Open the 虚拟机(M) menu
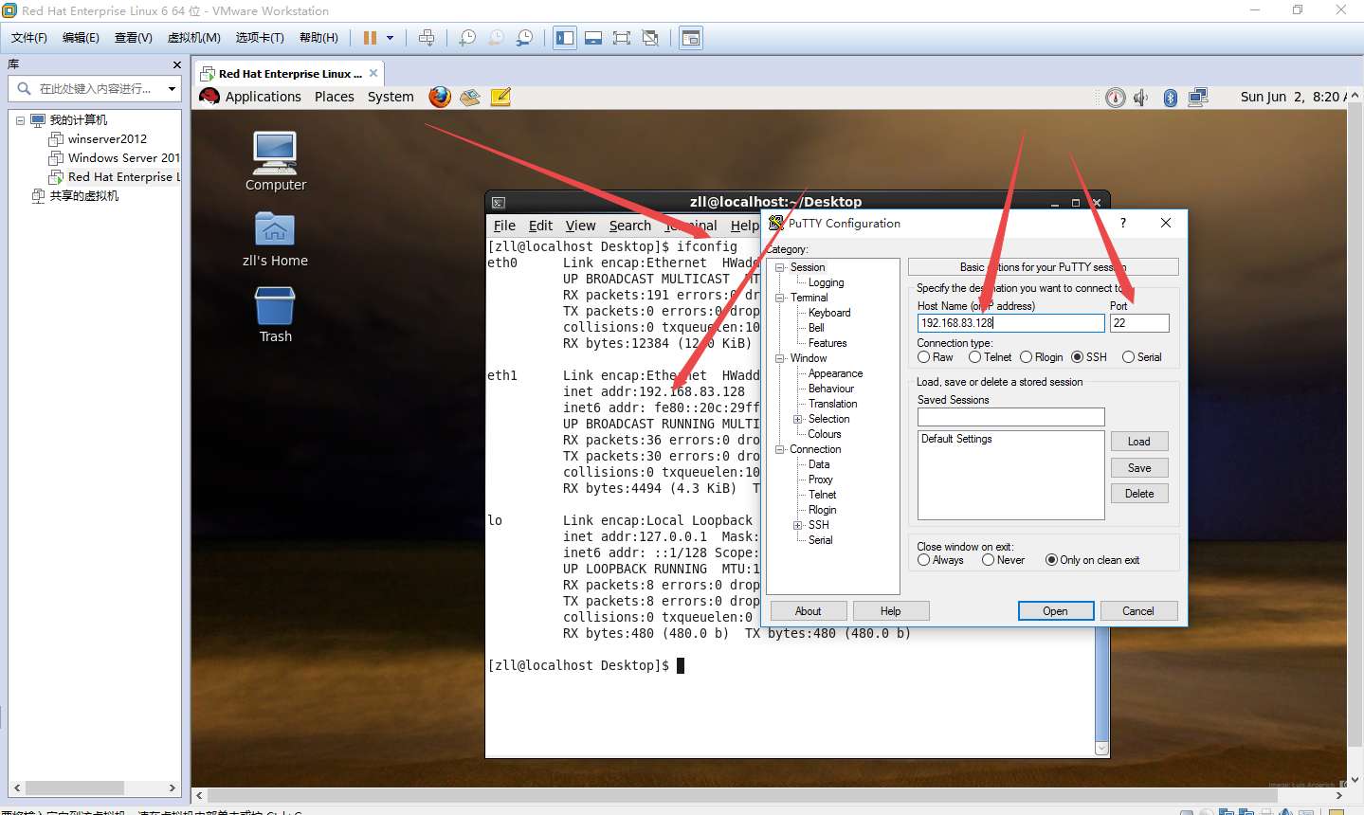Image resolution: width=1364 pixels, height=815 pixels. [193, 38]
